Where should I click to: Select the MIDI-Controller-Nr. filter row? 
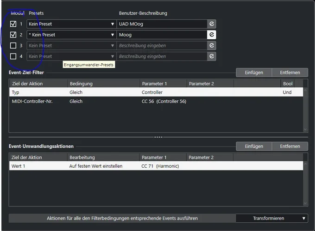(32, 101)
